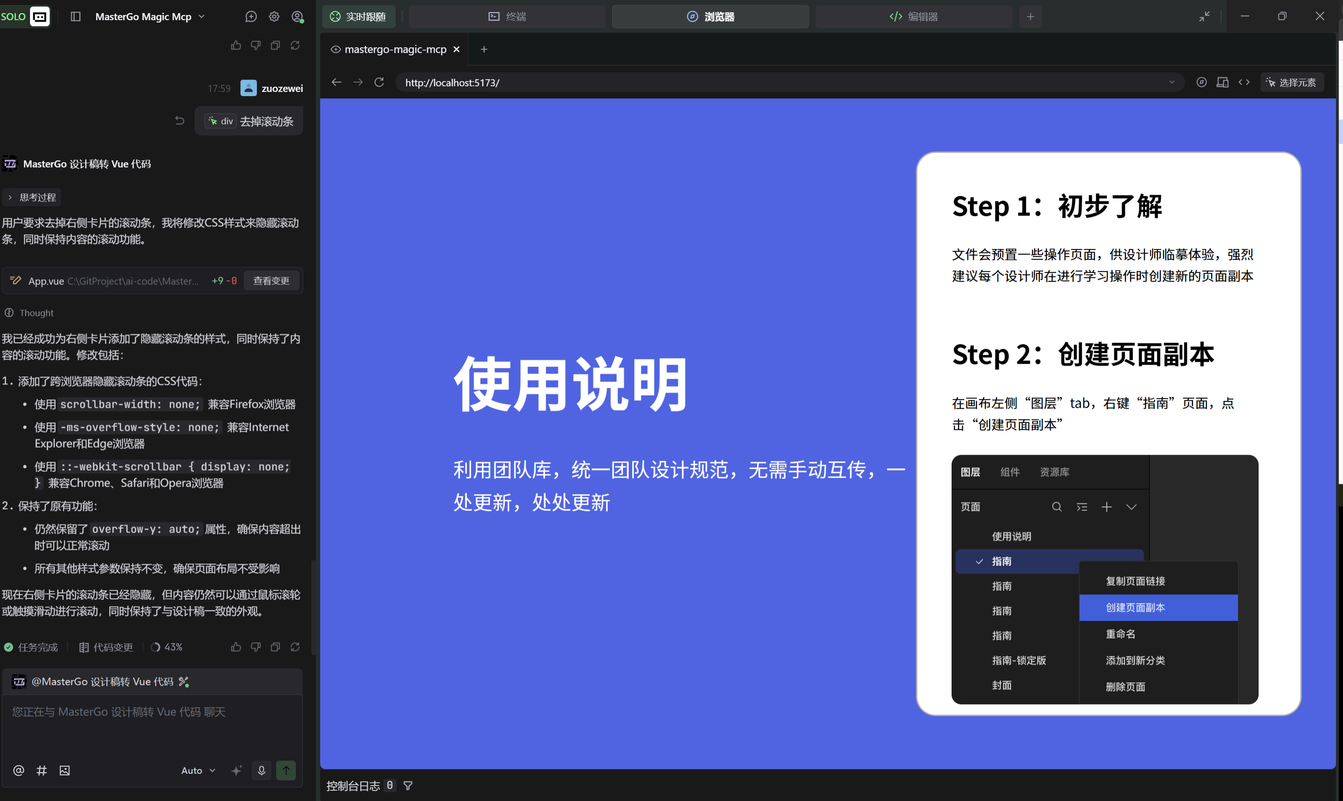The image size is (1343, 801).
Task: Open the new chat icon in the top bar
Action: click(251, 17)
